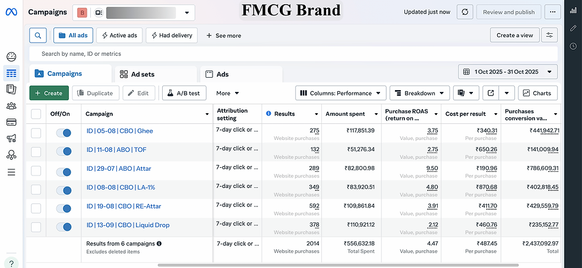Click the Create a view button

(514, 35)
